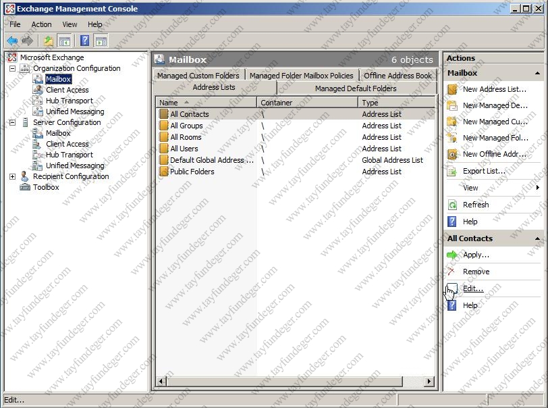Click the New Managed Folder Mailbox Policy icon
548x408 pixels.
click(x=452, y=138)
